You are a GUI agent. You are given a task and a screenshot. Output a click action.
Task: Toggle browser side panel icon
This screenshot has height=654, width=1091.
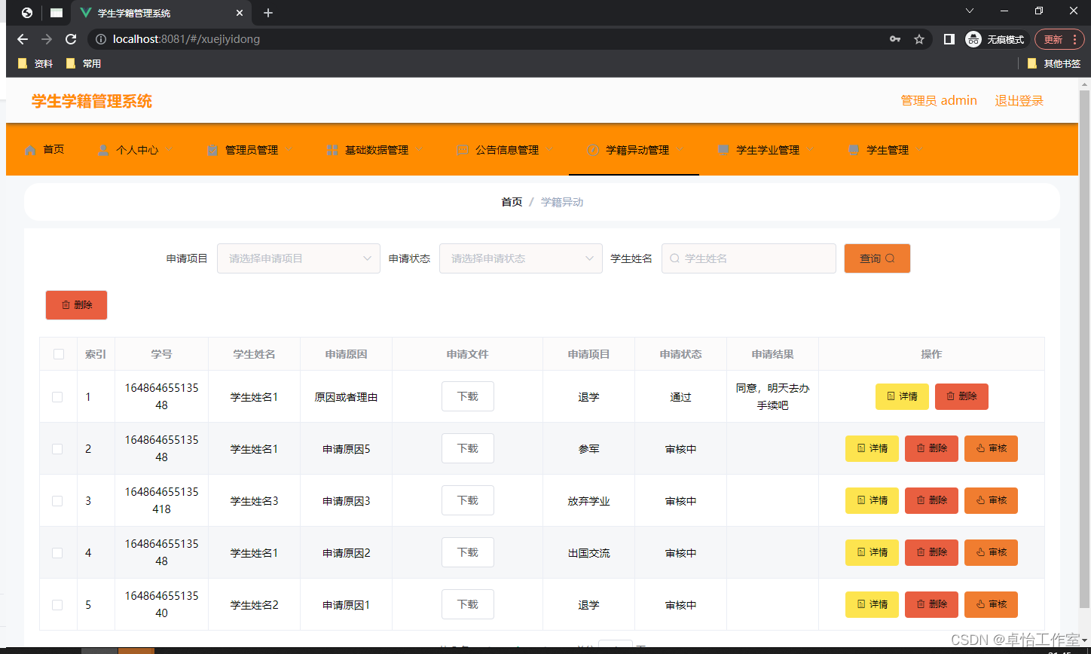[949, 39]
